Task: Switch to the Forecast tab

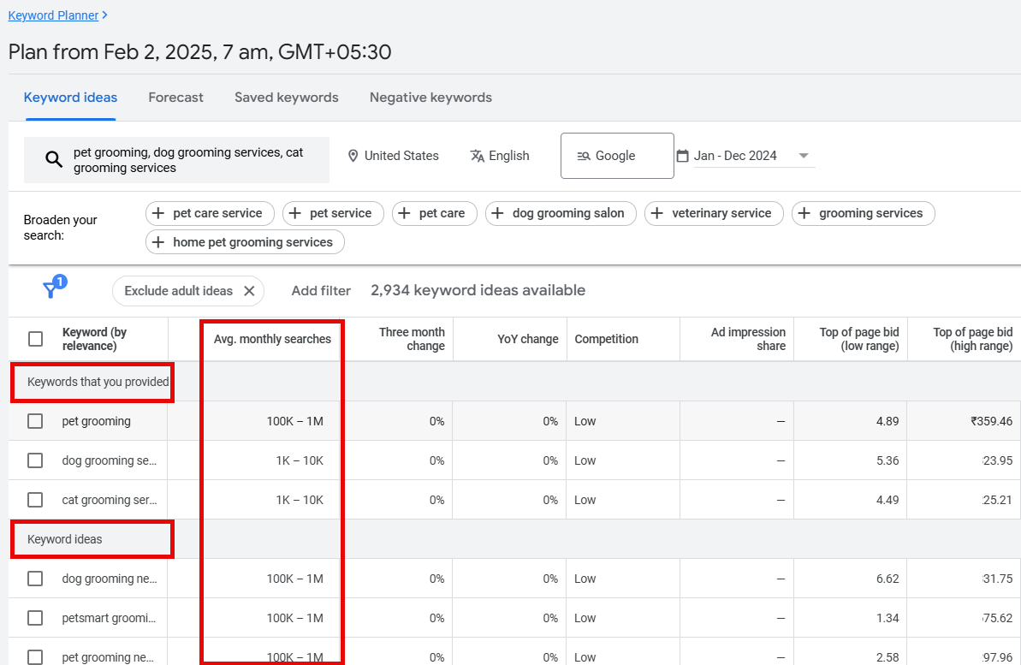Action: [175, 98]
